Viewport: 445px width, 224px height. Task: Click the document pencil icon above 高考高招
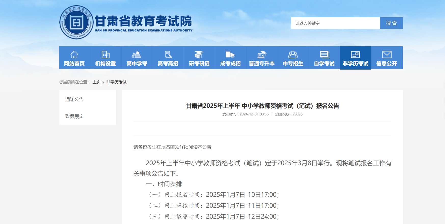coord(168,55)
